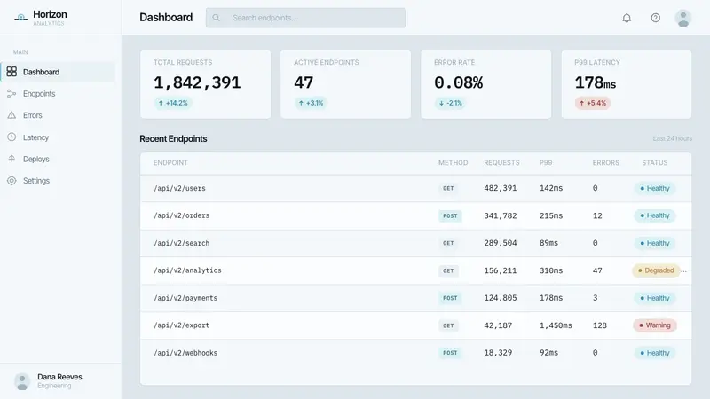Click the +5.4% change badge
The image size is (710, 399).
point(593,103)
